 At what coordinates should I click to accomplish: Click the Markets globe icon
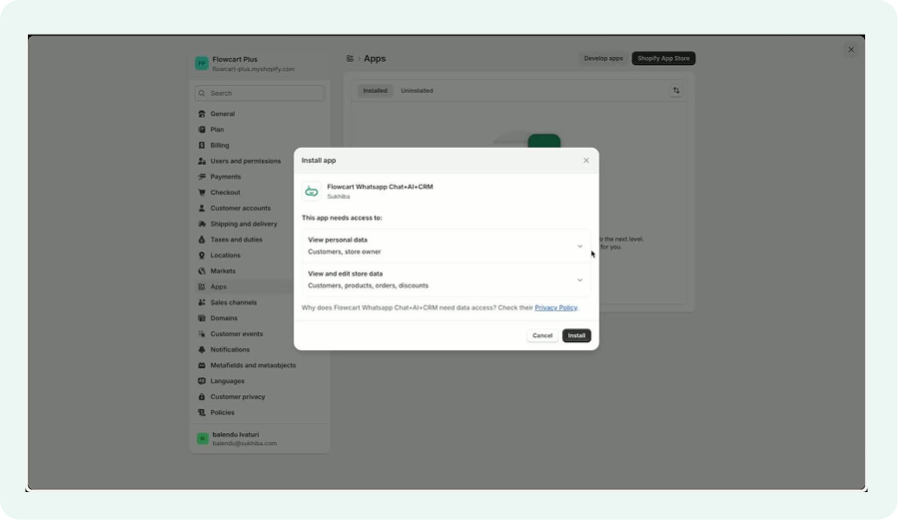click(x=202, y=271)
